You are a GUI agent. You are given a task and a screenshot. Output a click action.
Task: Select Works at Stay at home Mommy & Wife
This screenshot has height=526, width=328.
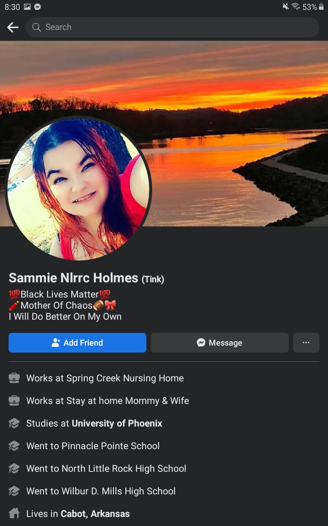point(107,401)
